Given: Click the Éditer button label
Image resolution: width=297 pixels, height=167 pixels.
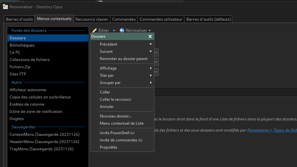Looking at the screenshot, I should [x=104, y=31].
